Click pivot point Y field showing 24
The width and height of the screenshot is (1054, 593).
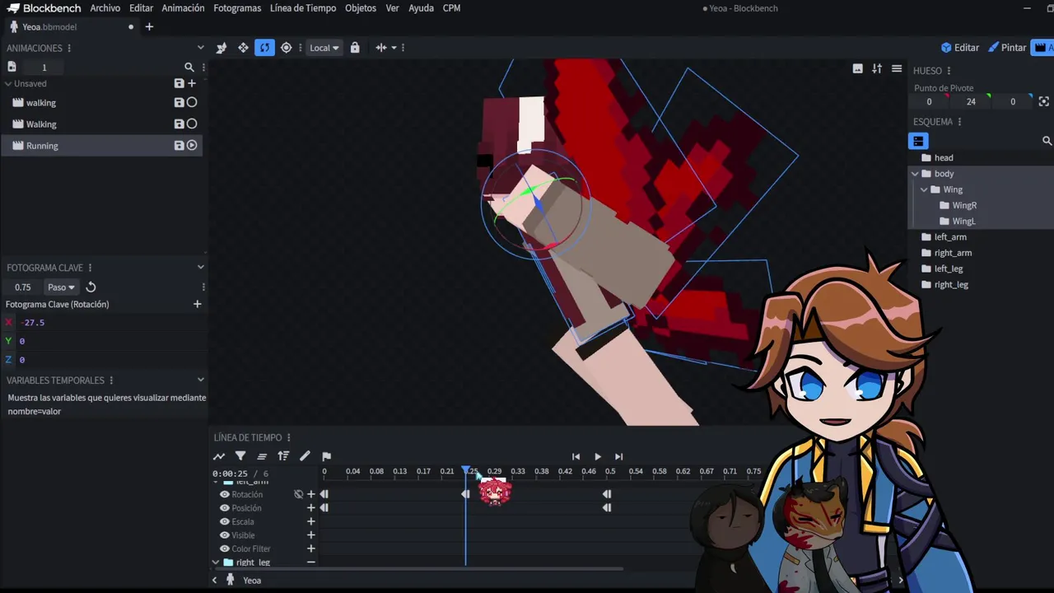point(971,101)
